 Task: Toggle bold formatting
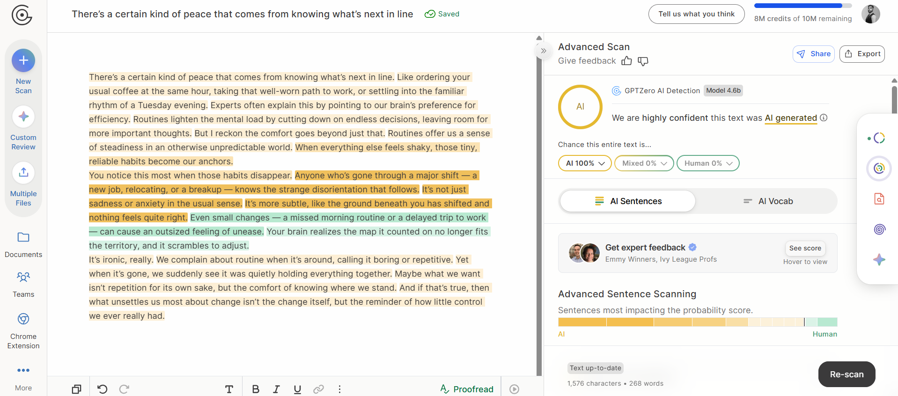click(x=256, y=389)
